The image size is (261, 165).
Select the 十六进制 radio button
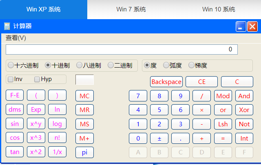(11, 65)
